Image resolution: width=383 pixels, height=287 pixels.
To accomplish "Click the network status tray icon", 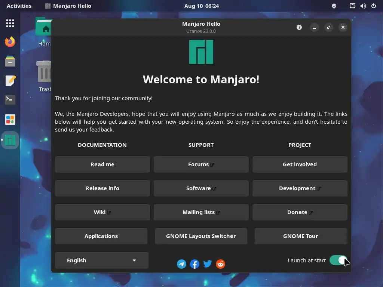I will 352,6.
